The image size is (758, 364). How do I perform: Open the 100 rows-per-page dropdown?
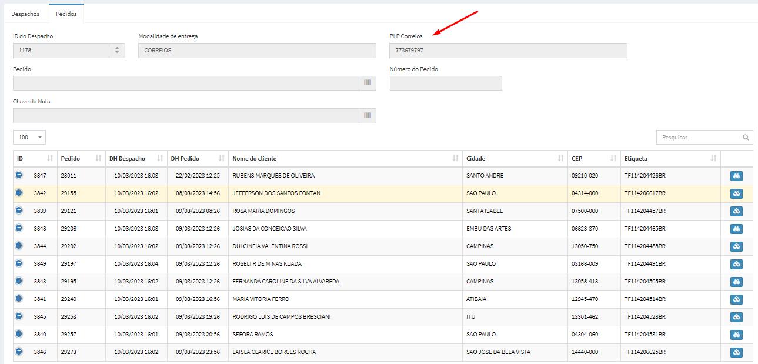29,137
